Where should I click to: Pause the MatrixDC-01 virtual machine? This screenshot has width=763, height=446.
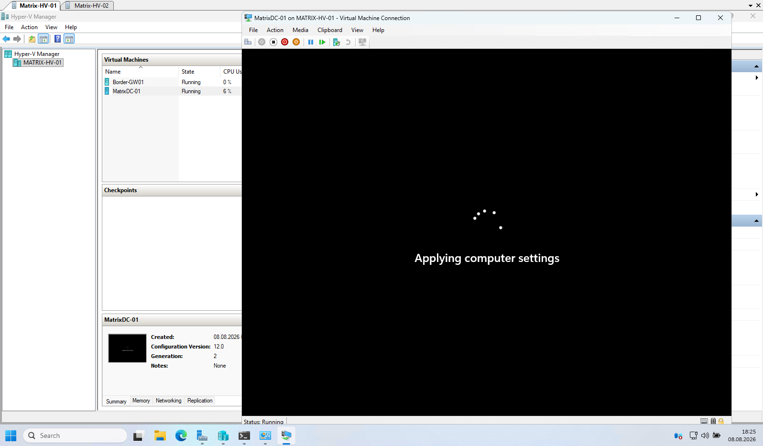[311, 42]
